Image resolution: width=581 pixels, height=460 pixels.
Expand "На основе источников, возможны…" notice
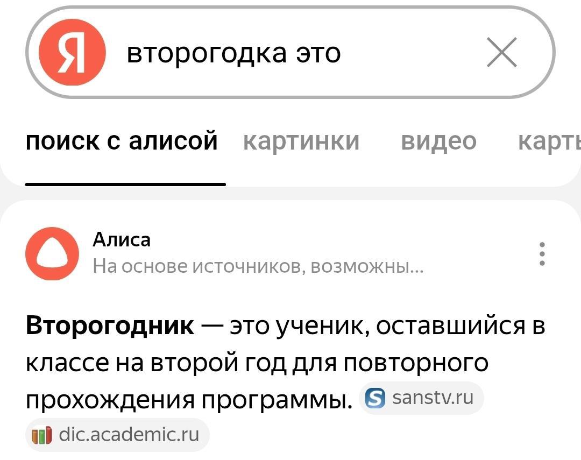[258, 266]
